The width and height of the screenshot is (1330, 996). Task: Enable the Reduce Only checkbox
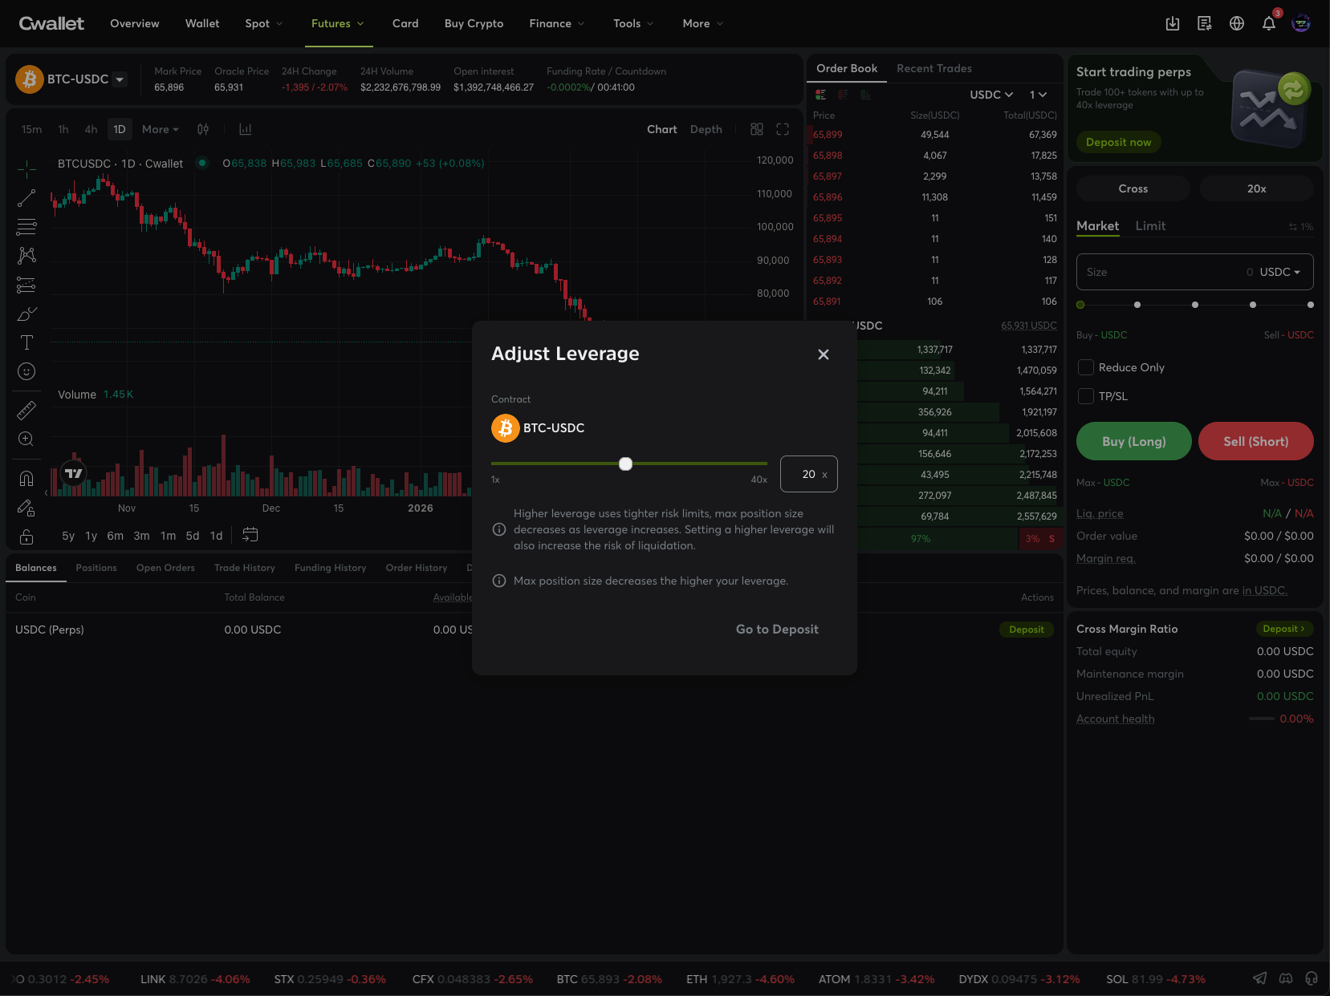coord(1086,367)
